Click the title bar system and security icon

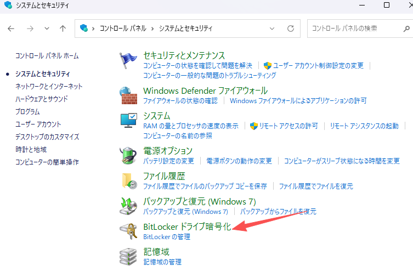click(x=8, y=5)
